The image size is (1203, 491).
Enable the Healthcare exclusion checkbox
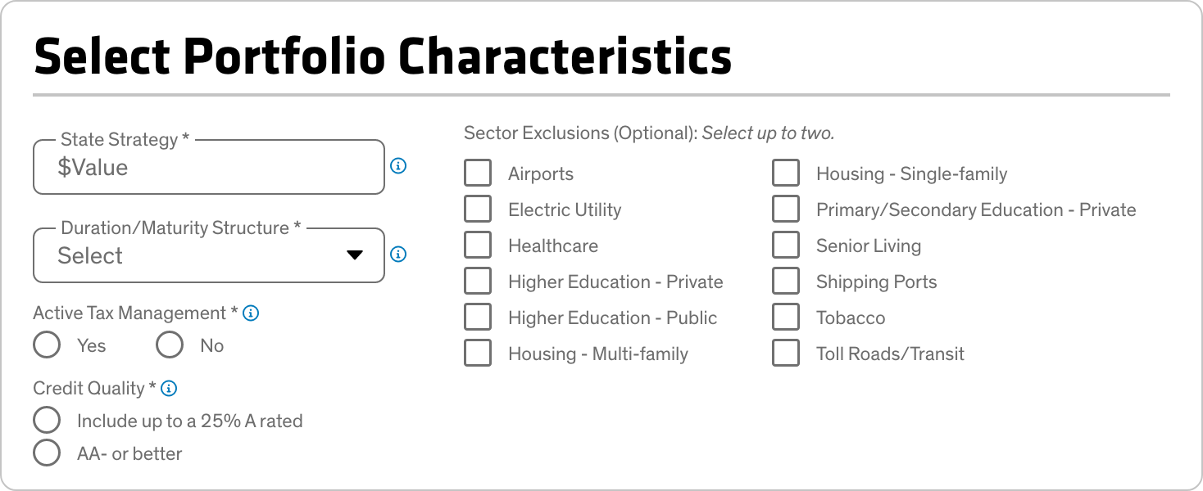click(478, 245)
